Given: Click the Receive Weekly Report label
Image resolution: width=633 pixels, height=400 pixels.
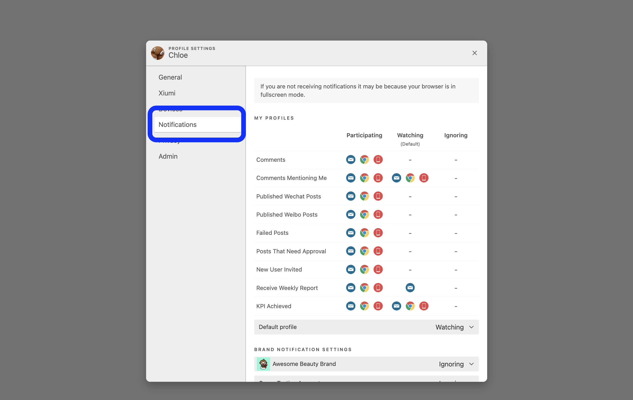Looking at the screenshot, I should tap(287, 288).
